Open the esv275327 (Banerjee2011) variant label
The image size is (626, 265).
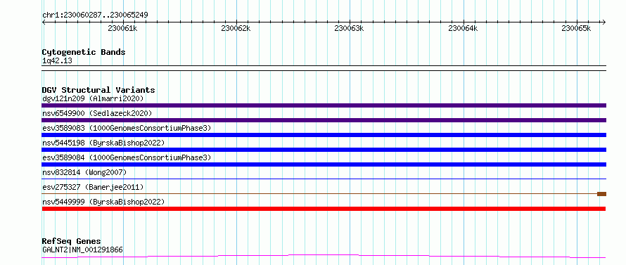click(93, 187)
